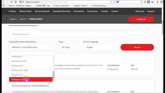Click the 100 MB size value
Screen dimensions: 165x93
click(134, 69)
